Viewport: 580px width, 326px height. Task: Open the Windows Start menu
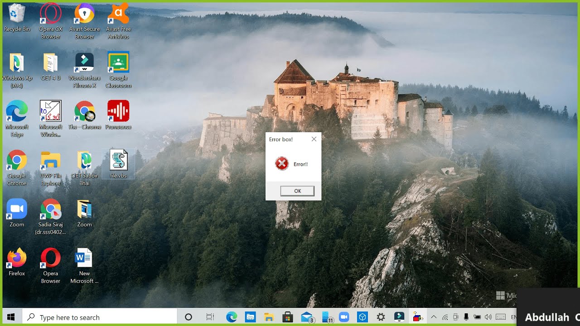coord(11,317)
